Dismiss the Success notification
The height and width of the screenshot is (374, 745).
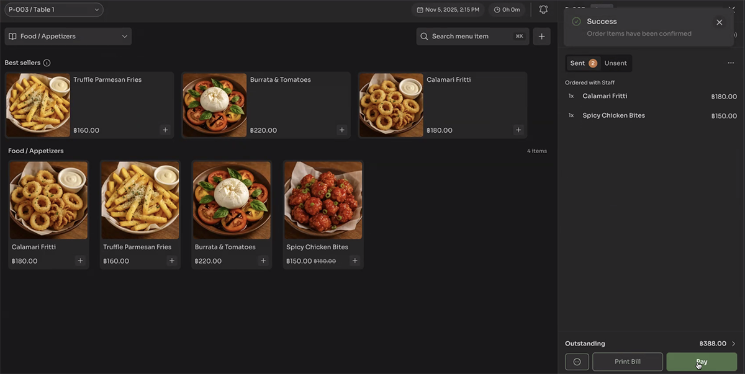[719, 22]
